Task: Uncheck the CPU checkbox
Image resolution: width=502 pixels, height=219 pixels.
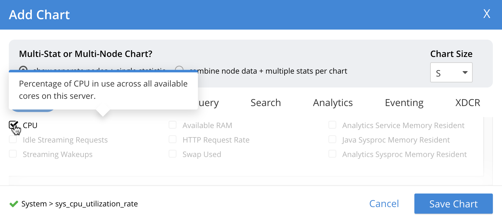Action: (x=13, y=125)
